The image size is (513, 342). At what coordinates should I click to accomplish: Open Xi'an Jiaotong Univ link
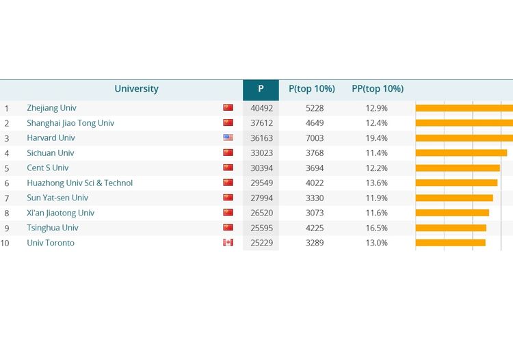pyautogui.click(x=60, y=213)
